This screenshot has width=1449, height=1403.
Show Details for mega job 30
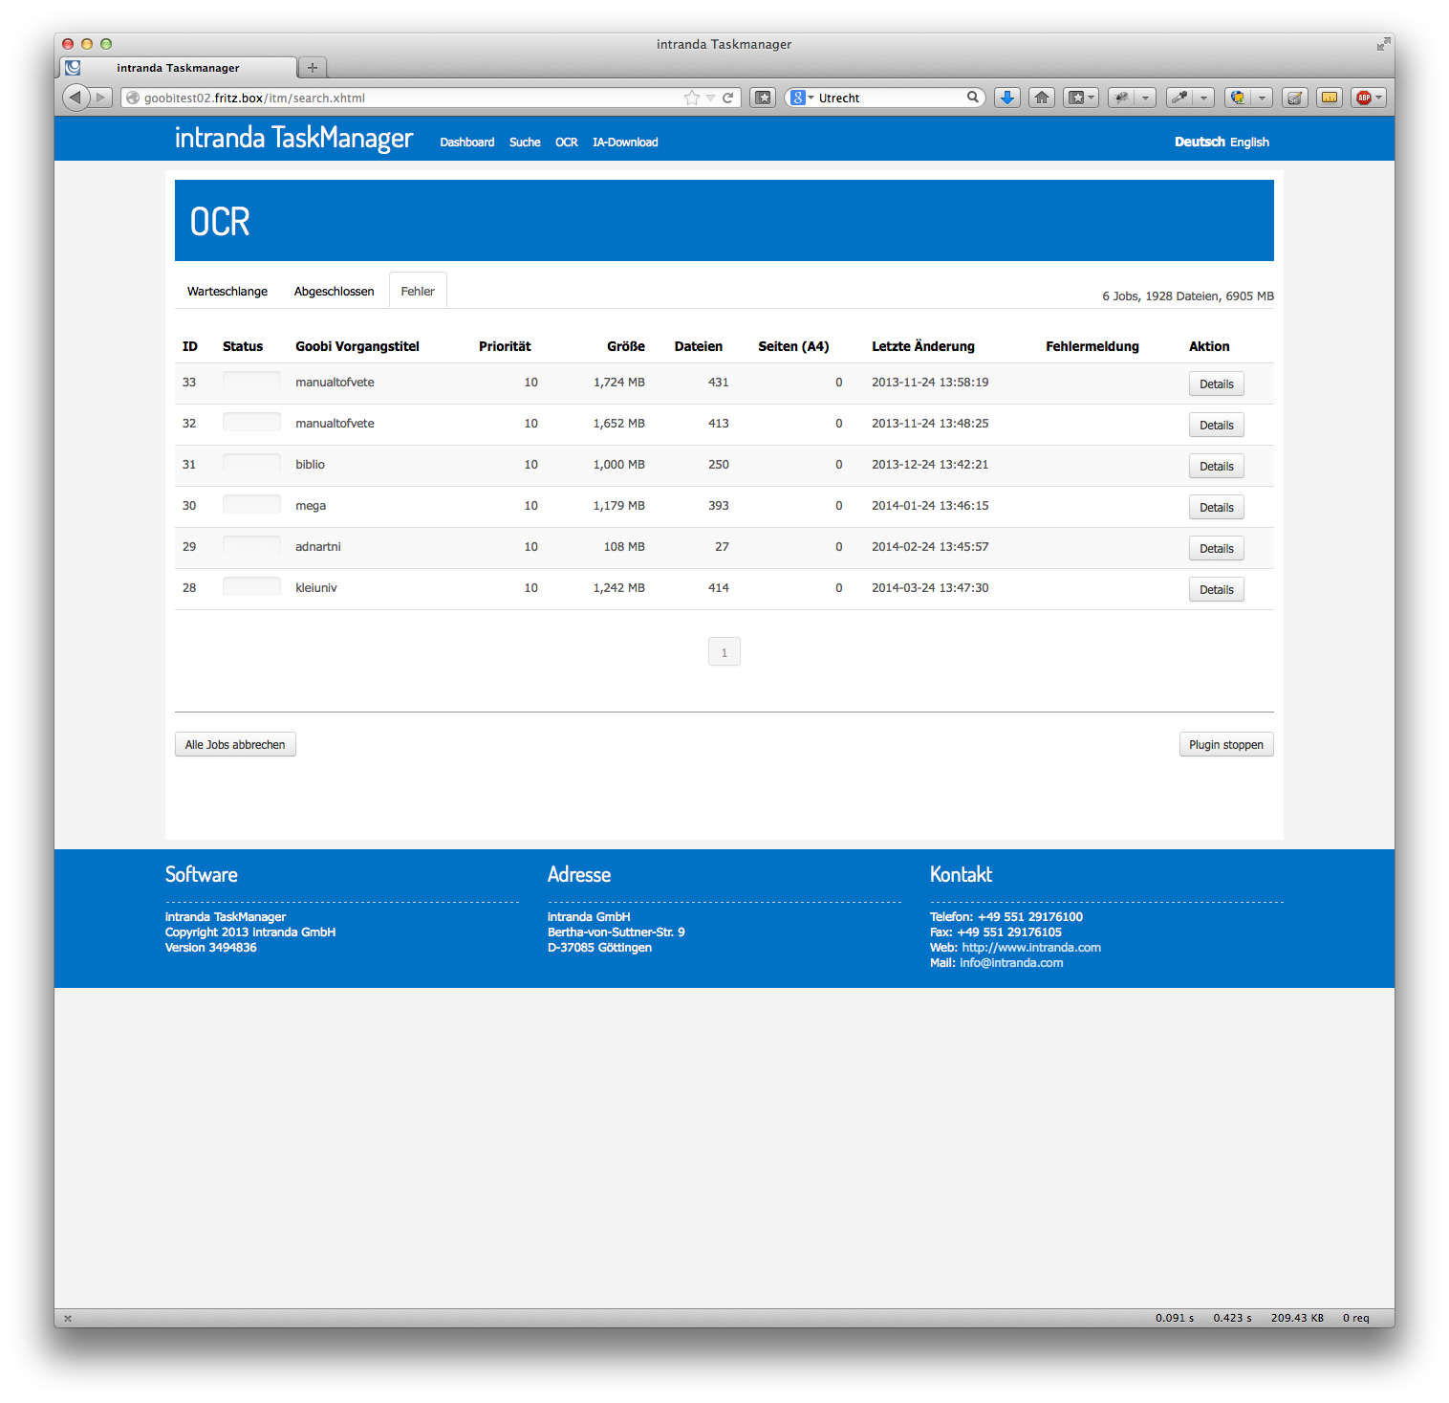[x=1217, y=507]
